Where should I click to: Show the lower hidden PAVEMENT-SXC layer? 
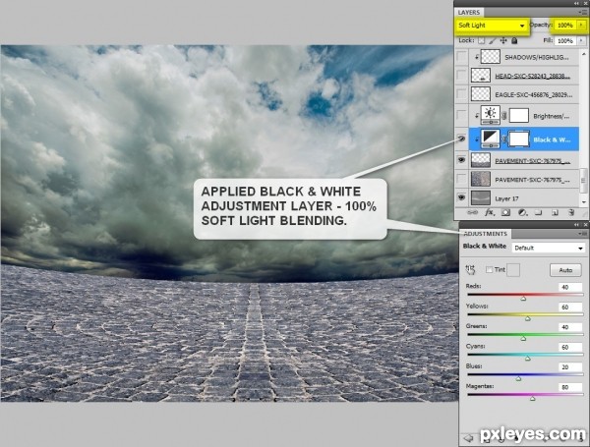click(461, 179)
